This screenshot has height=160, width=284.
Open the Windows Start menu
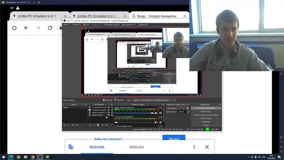(x=4, y=157)
